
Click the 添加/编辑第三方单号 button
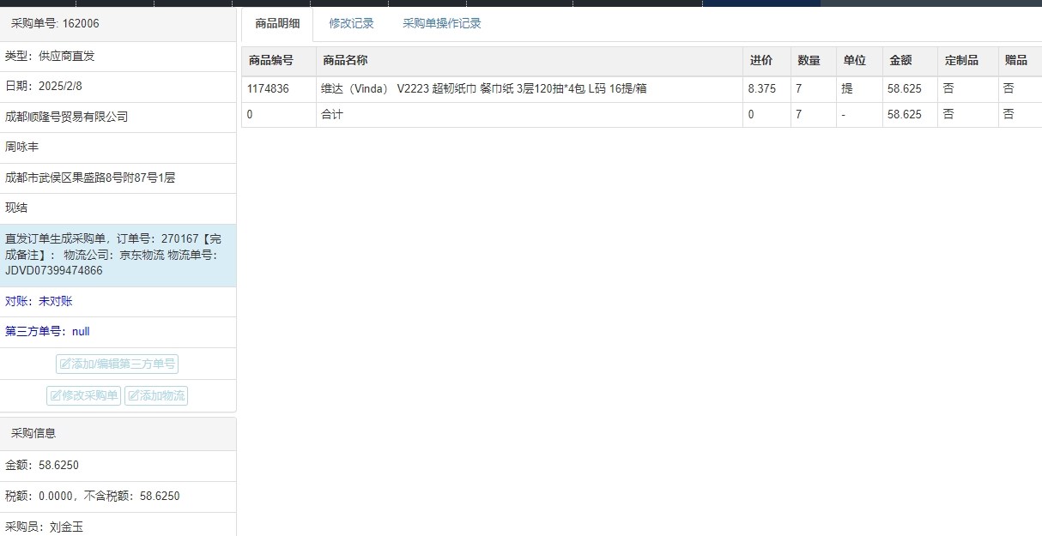tap(117, 364)
